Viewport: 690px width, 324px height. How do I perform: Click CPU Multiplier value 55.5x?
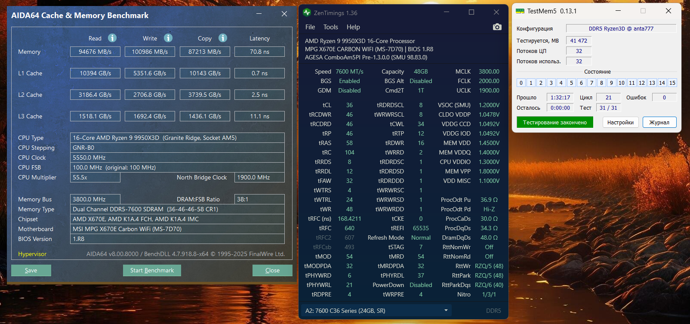tap(95, 177)
